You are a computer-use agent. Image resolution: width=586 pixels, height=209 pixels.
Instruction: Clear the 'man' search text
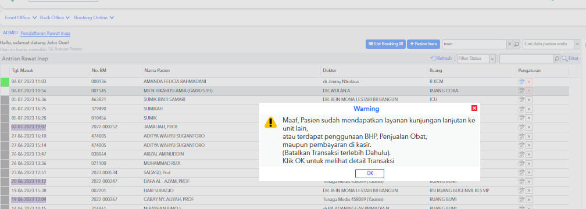tap(509, 44)
